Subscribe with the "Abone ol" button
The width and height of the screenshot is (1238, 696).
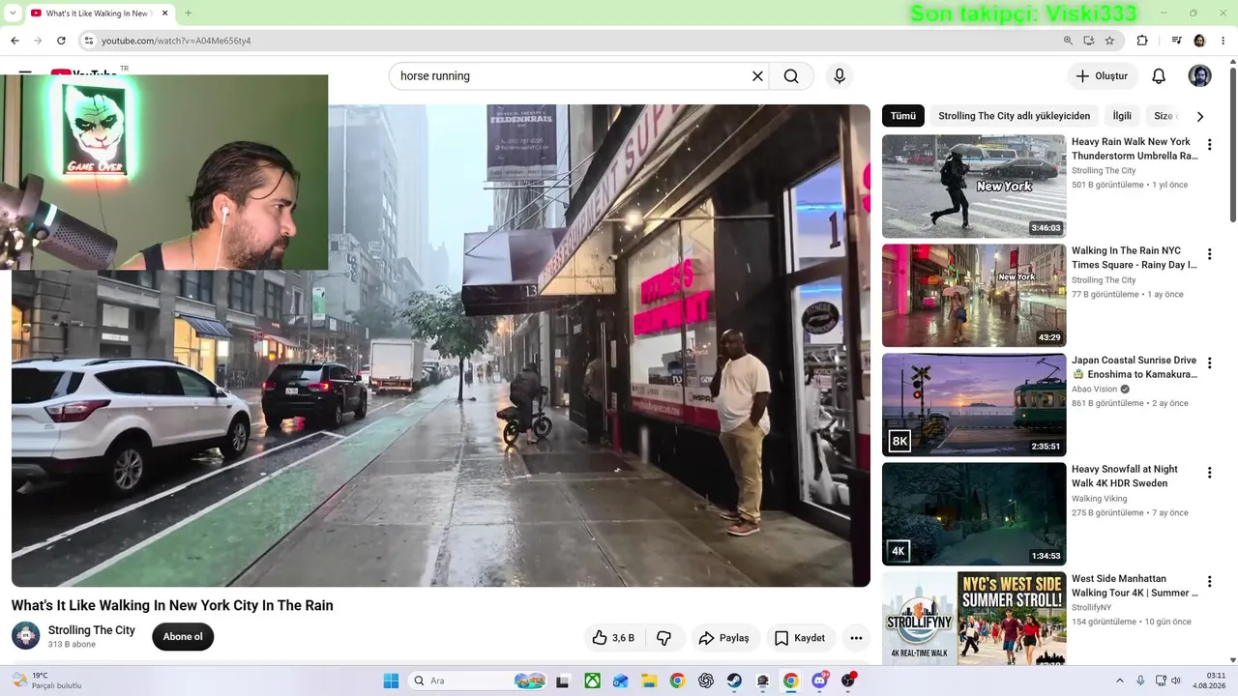tap(183, 637)
